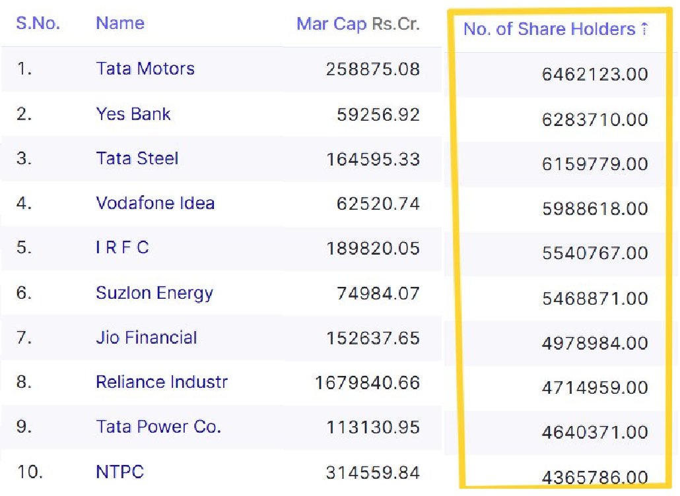680x496 pixels.
Task: Open the NTPC company link
Action: point(119,472)
